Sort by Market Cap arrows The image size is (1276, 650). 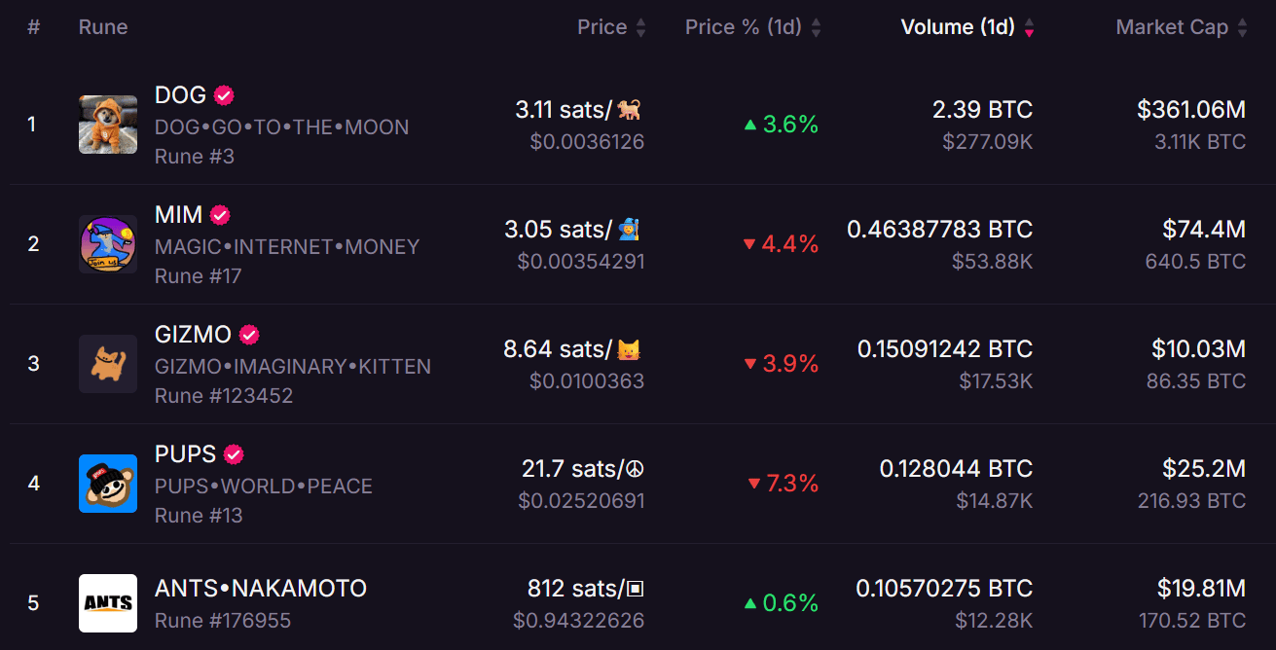tap(1242, 28)
